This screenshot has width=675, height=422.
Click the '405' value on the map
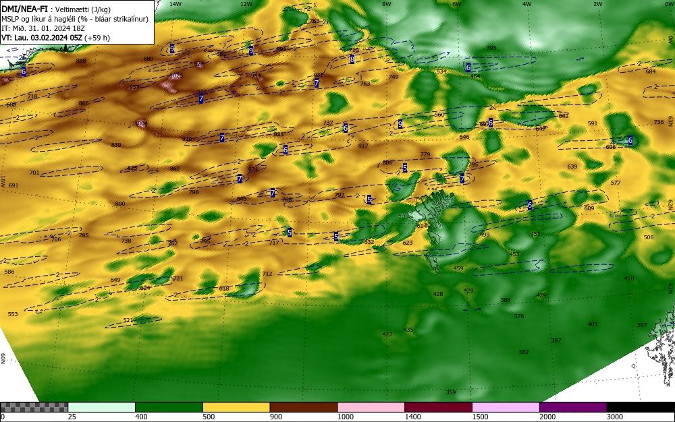pyautogui.click(x=593, y=324)
